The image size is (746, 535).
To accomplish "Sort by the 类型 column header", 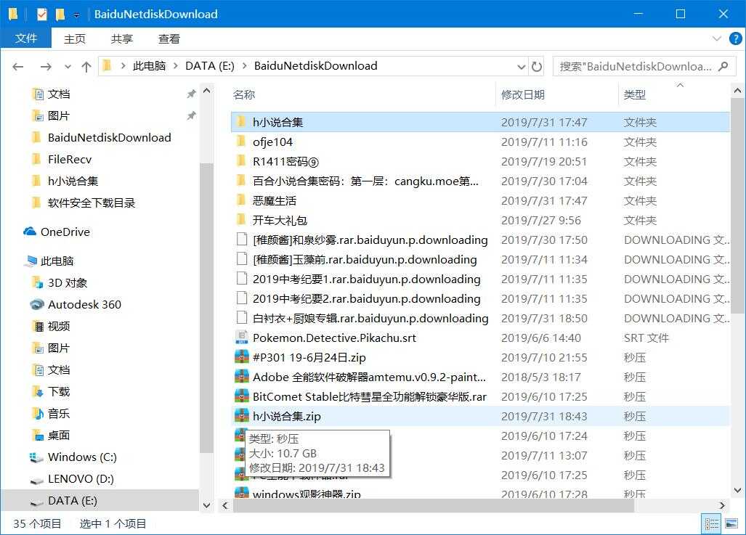I will coord(635,94).
